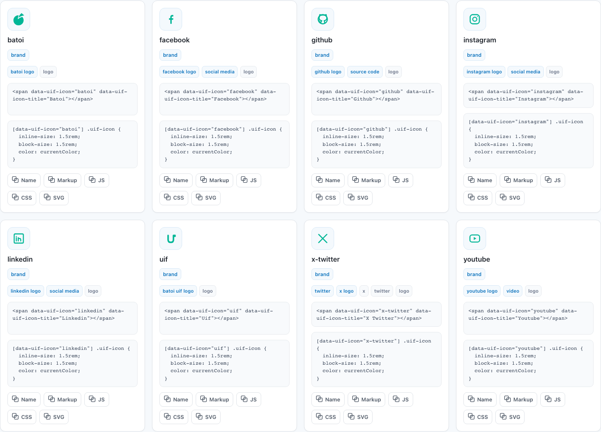Select the 'linkedin logo' tag
Screen dimensions: 601x432
tap(26, 291)
